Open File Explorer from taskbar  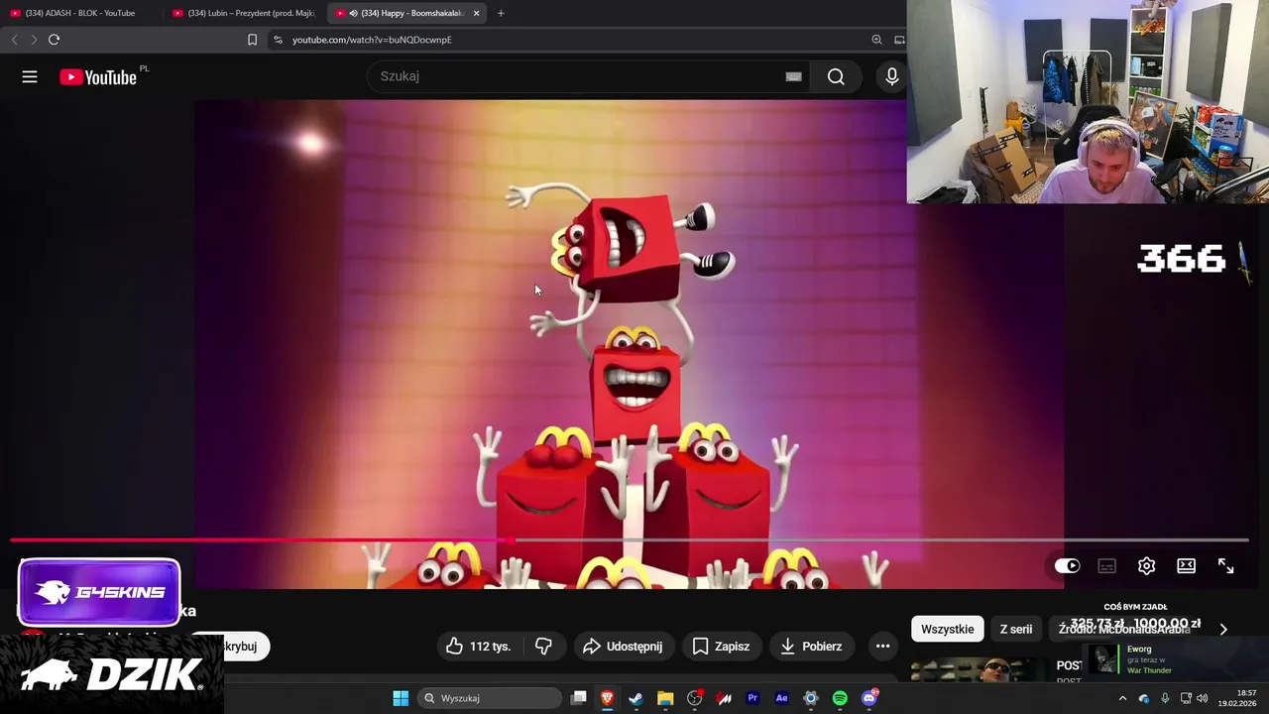click(x=665, y=698)
